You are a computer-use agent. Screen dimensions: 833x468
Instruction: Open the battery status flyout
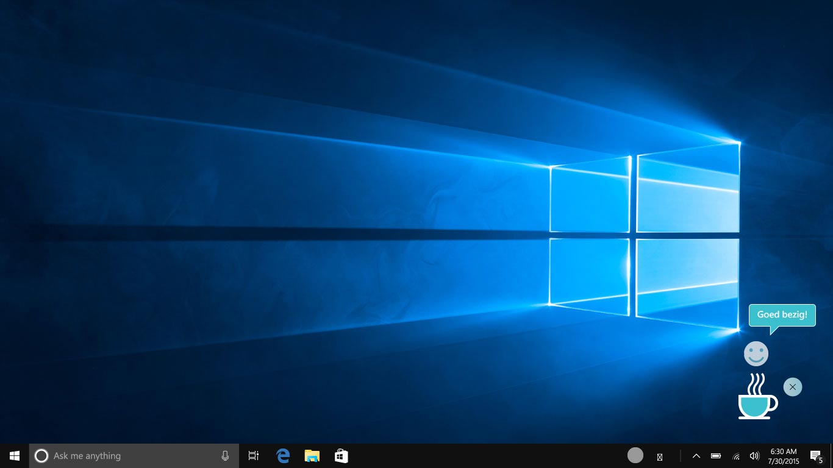click(716, 456)
